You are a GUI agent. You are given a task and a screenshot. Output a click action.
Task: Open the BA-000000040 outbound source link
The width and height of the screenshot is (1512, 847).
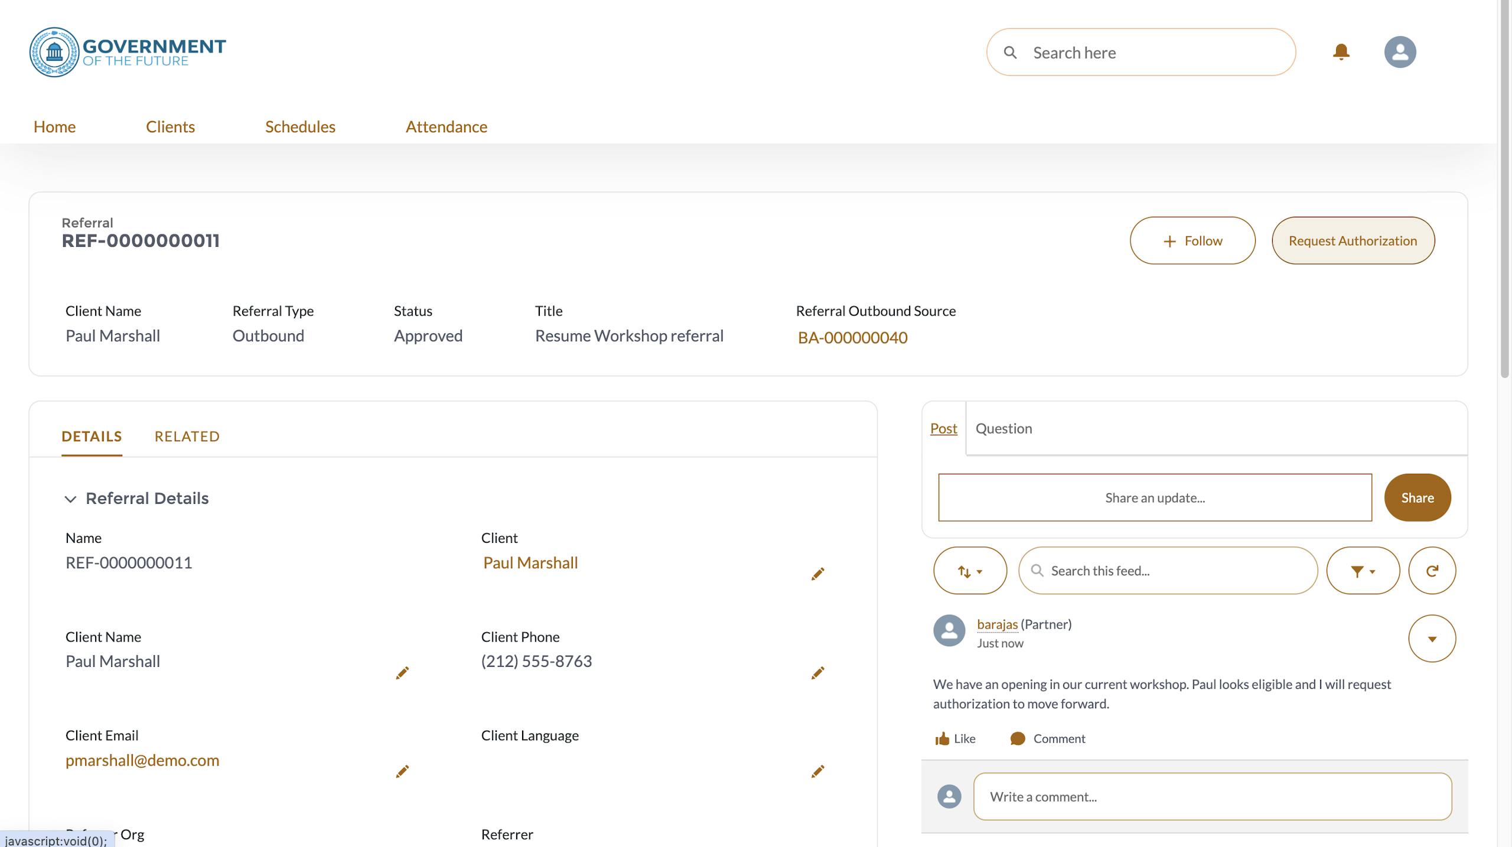(x=852, y=337)
